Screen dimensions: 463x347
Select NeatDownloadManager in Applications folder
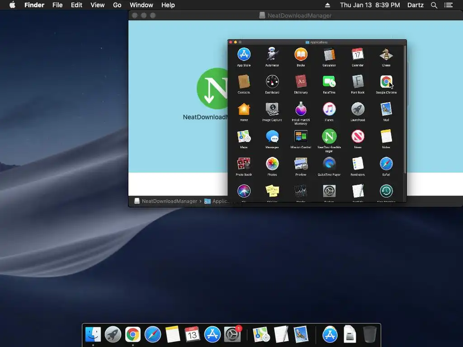click(329, 136)
